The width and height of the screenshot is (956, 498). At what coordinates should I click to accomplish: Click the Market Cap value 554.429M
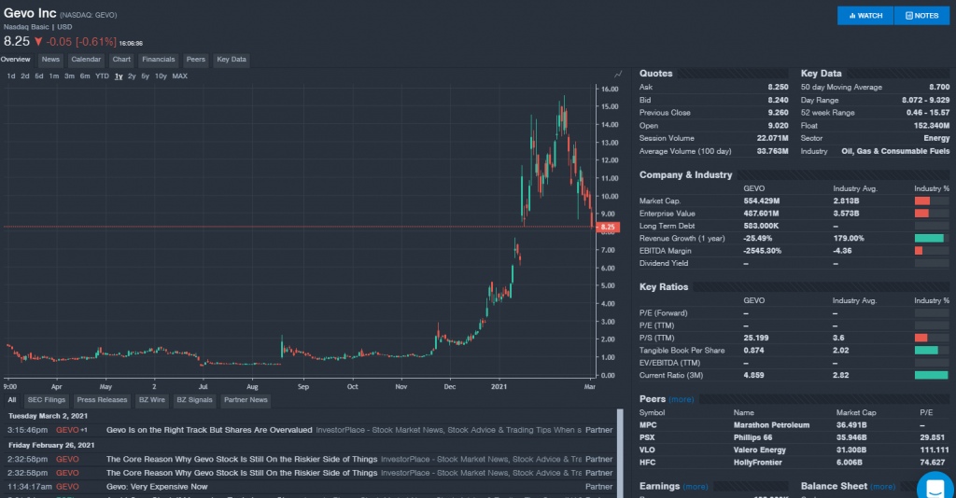(762, 201)
